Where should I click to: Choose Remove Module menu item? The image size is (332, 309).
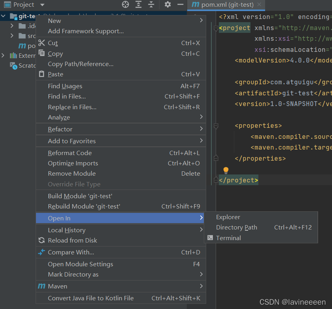tap(121, 174)
